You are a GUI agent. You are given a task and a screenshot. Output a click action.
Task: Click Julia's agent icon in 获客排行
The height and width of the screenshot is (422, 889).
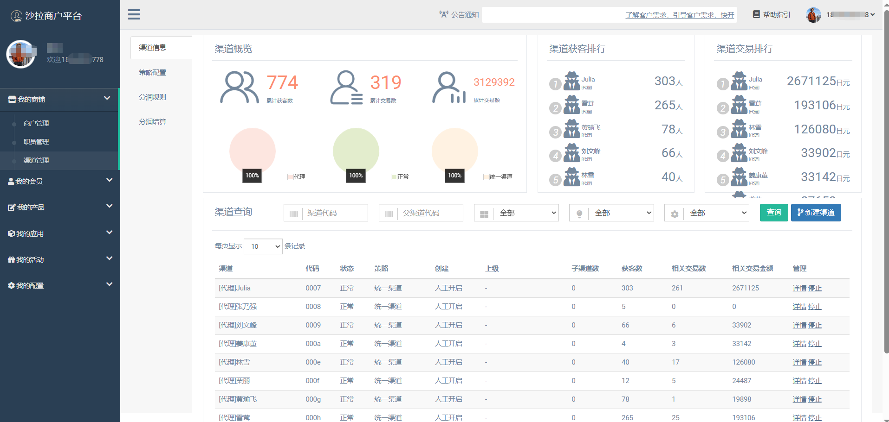point(571,81)
